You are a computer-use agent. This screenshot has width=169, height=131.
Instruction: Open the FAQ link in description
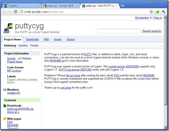[x=116, y=76]
